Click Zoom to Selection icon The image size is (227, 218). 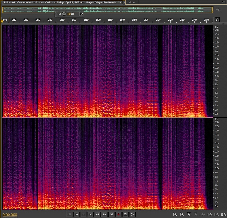[x=224, y=215]
